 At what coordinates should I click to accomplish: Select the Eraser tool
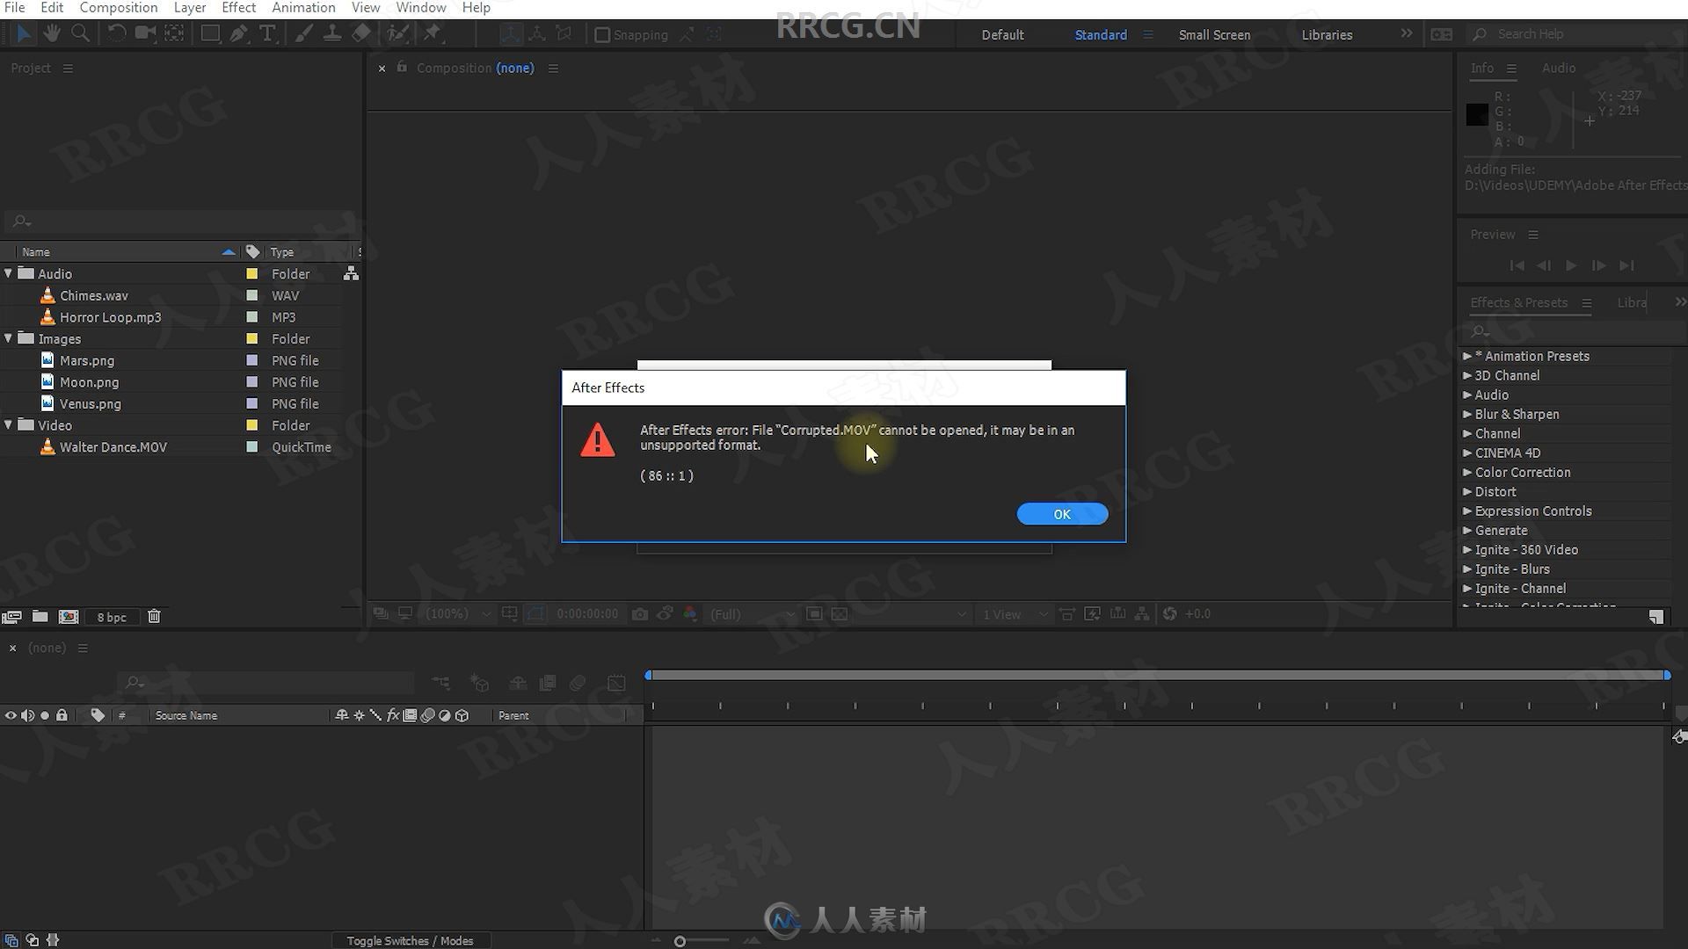(361, 33)
